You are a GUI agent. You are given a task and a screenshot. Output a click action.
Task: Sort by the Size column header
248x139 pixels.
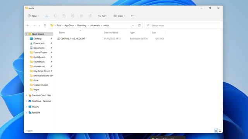pyautogui.click(x=154, y=32)
